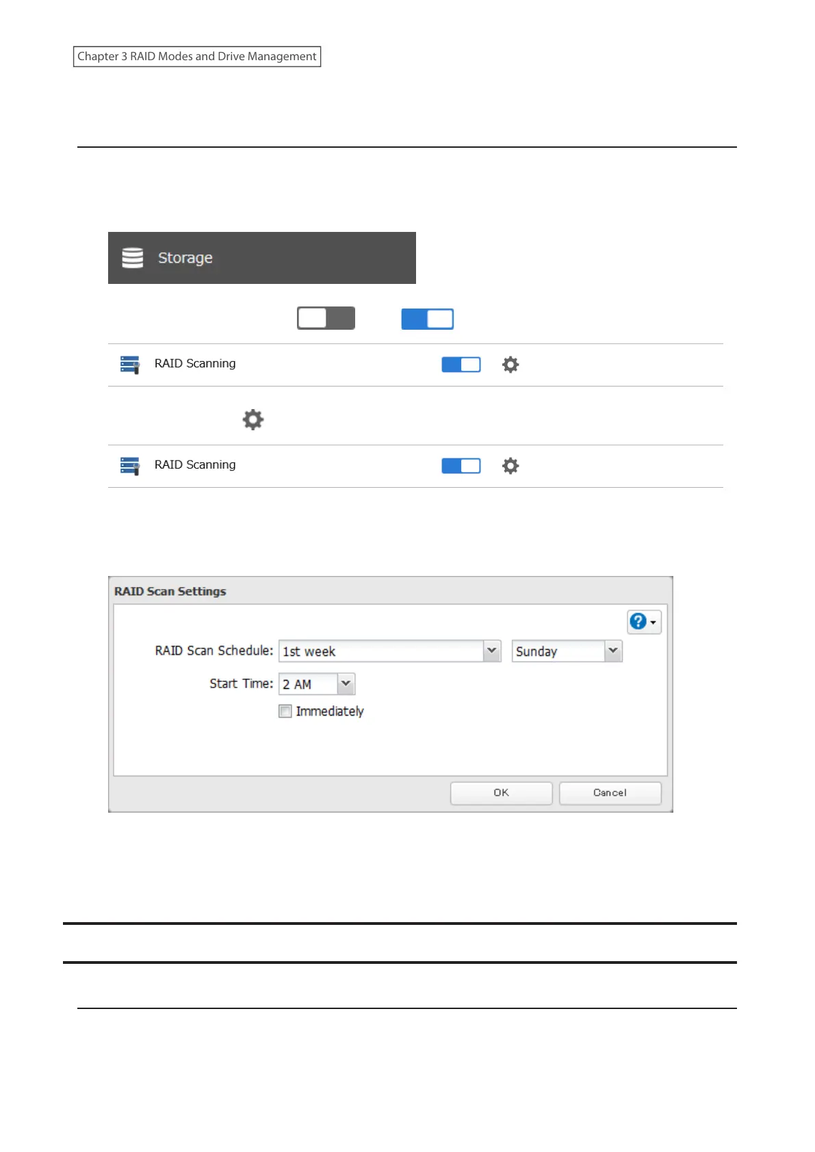Click Cancel in RAID Scan Settings
Screen dimensions: 815x1152
click(610, 793)
